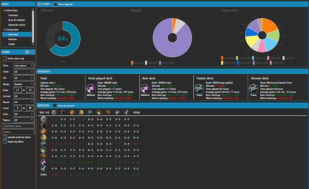Select the Shaman row icon in matchups
Image resolution: width=309 pixels, height=189 pixels.
[x=43, y=156]
